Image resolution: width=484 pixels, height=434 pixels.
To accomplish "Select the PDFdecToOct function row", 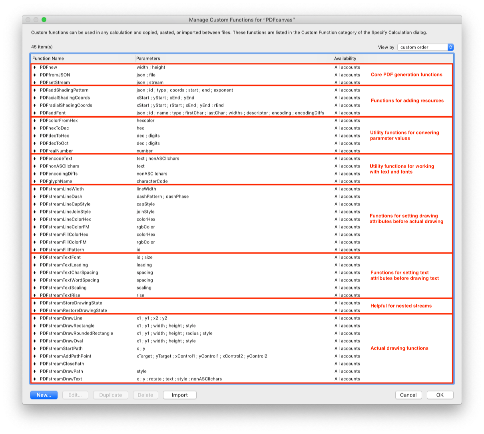I will coord(242,143).
